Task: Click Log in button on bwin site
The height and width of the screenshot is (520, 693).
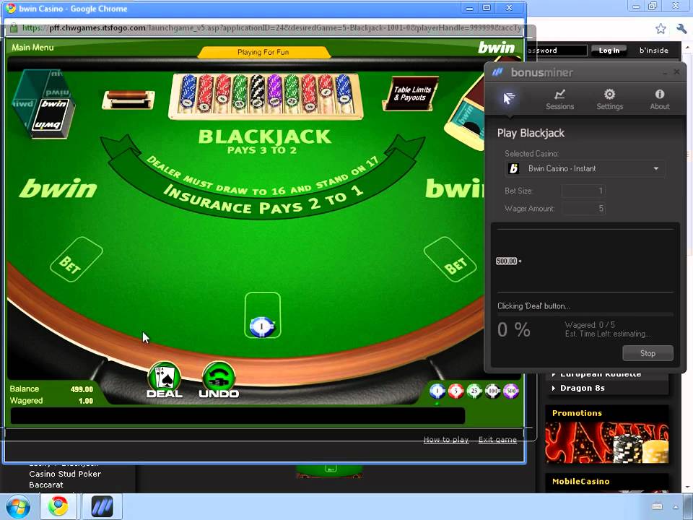Action: (x=609, y=51)
